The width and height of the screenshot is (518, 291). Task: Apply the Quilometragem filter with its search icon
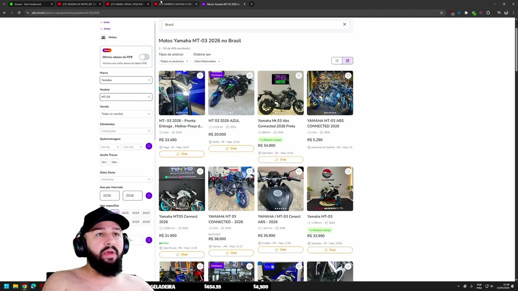[x=149, y=146]
